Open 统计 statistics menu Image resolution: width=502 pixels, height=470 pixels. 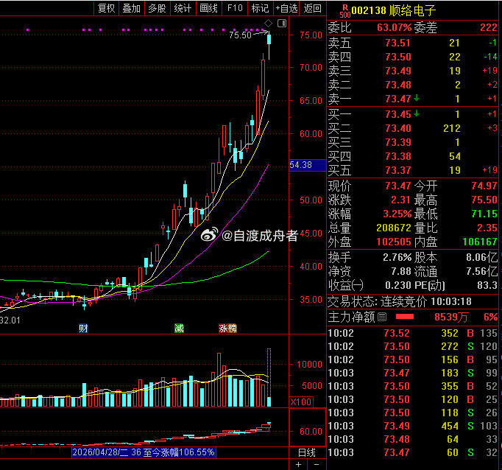[183, 8]
